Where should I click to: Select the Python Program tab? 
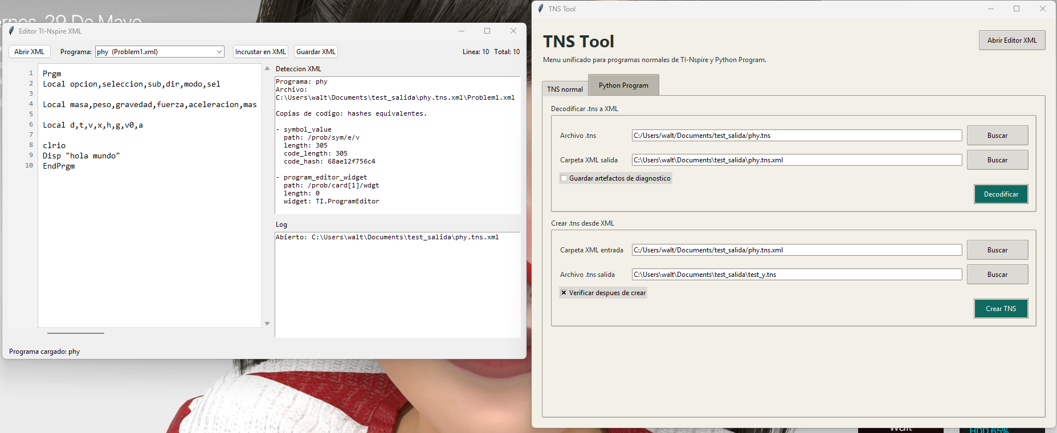tap(623, 85)
